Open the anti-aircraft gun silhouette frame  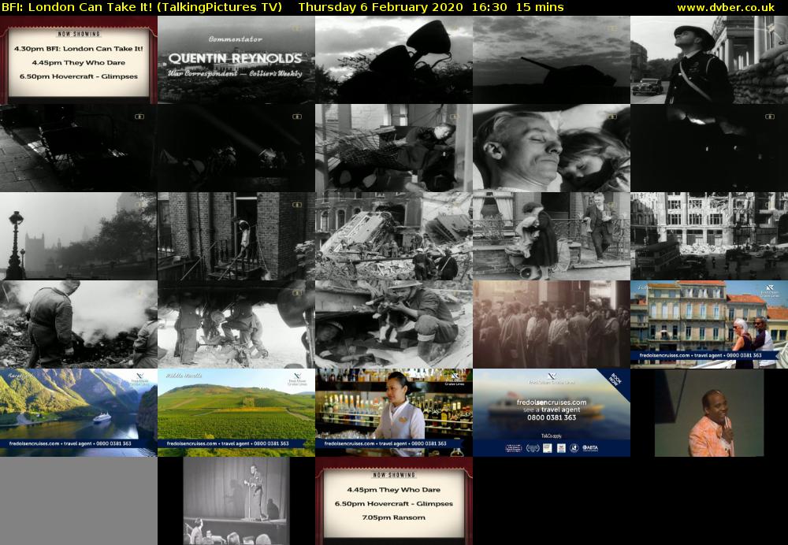552,60
